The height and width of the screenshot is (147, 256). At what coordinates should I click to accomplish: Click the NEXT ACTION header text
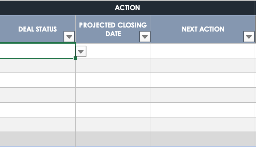(x=203, y=29)
